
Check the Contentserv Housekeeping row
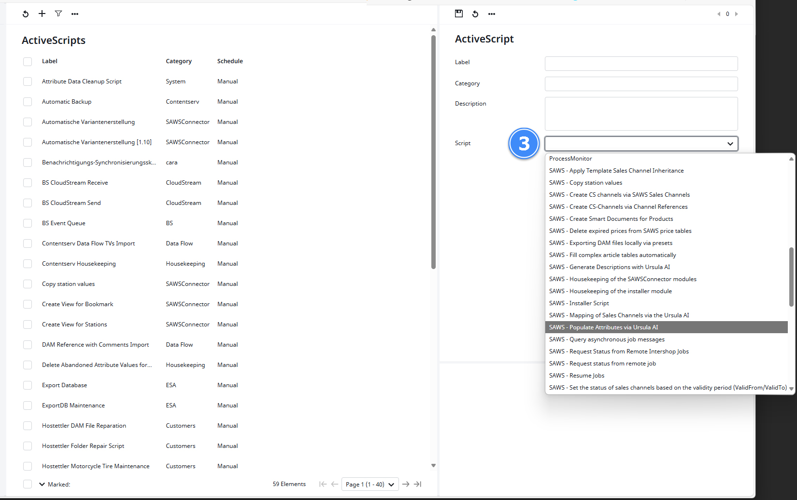pyautogui.click(x=28, y=264)
